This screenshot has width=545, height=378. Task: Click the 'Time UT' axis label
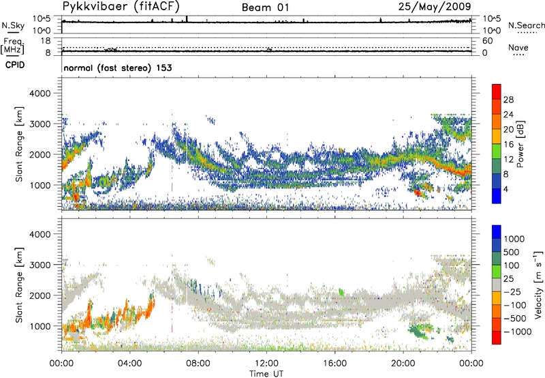[x=266, y=374]
